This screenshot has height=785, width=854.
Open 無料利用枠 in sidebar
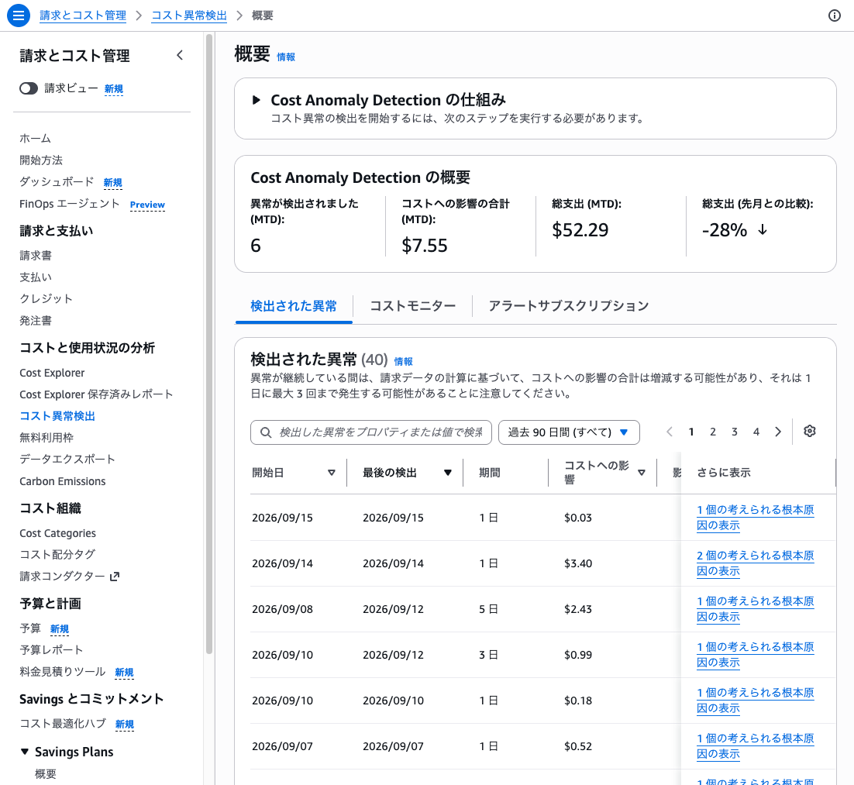[x=46, y=437]
